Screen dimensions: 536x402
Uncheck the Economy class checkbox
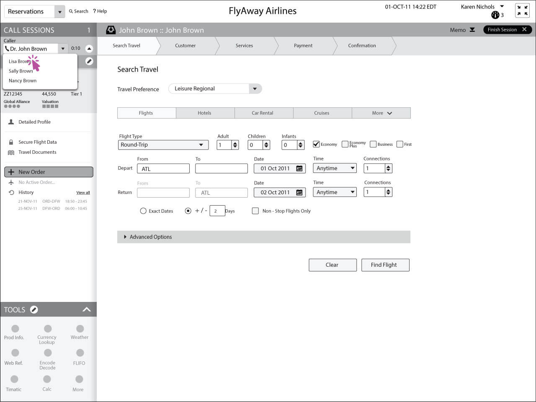coord(317,144)
